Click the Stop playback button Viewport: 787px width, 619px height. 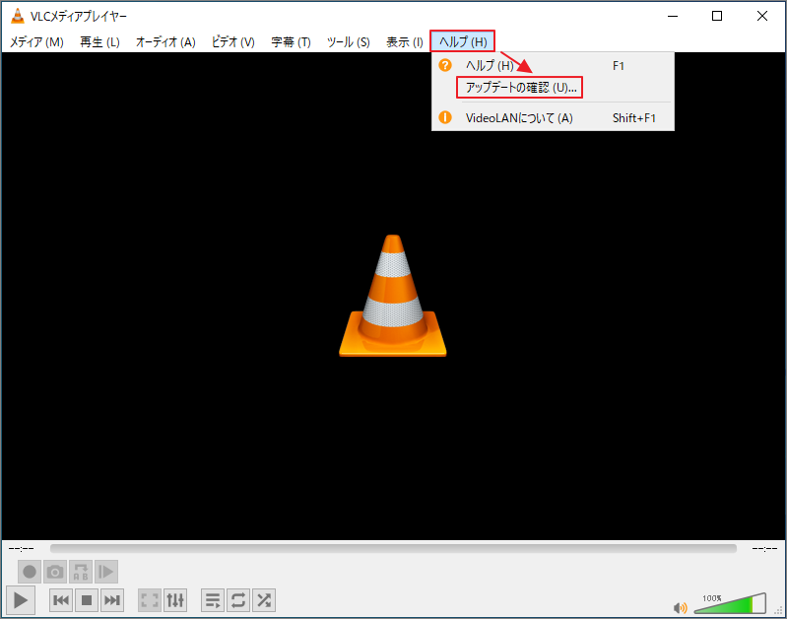coord(87,600)
